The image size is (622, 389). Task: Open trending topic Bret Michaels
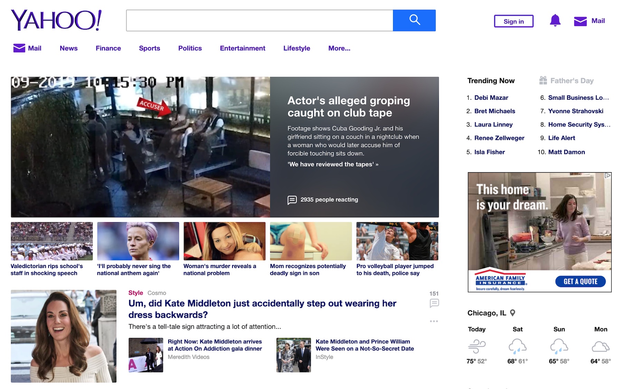tap(495, 111)
